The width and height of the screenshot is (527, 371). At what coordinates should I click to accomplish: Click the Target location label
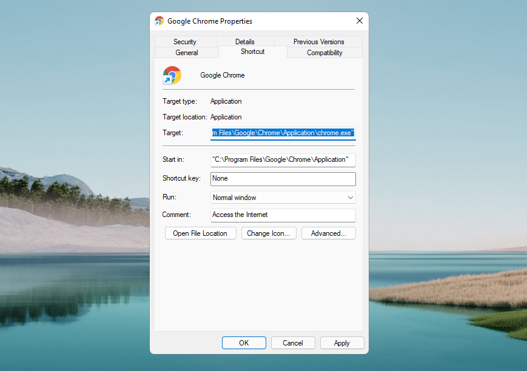click(185, 117)
